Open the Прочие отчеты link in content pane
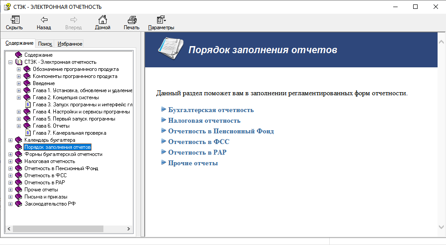The width and height of the screenshot is (446, 245). pos(193,163)
